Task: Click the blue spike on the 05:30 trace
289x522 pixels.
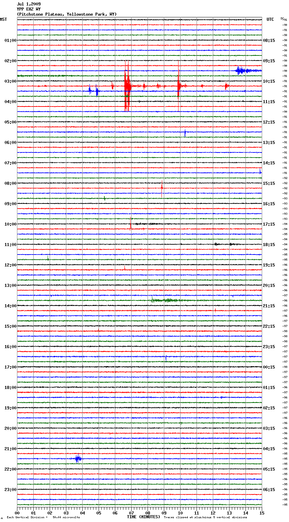Action: pos(185,133)
